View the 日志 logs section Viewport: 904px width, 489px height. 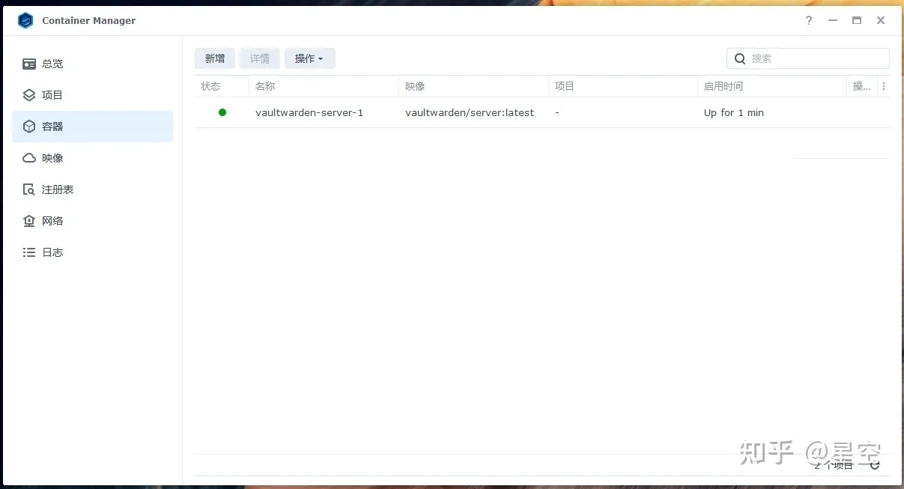coord(52,252)
